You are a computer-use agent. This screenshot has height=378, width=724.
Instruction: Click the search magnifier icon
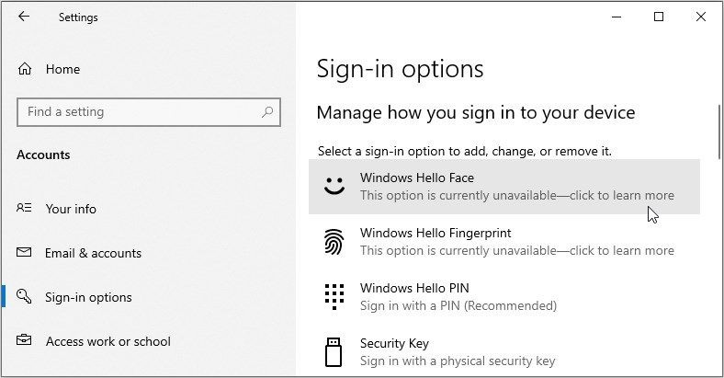267,112
